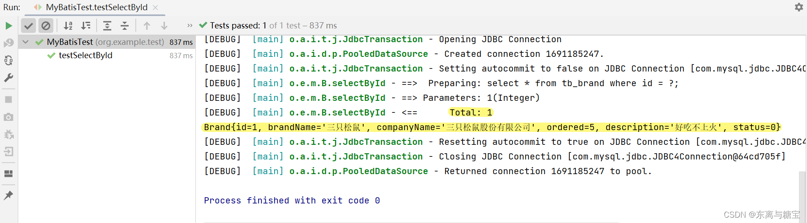Pin the Run tab
The image size is (807, 223).
point(8,195)
